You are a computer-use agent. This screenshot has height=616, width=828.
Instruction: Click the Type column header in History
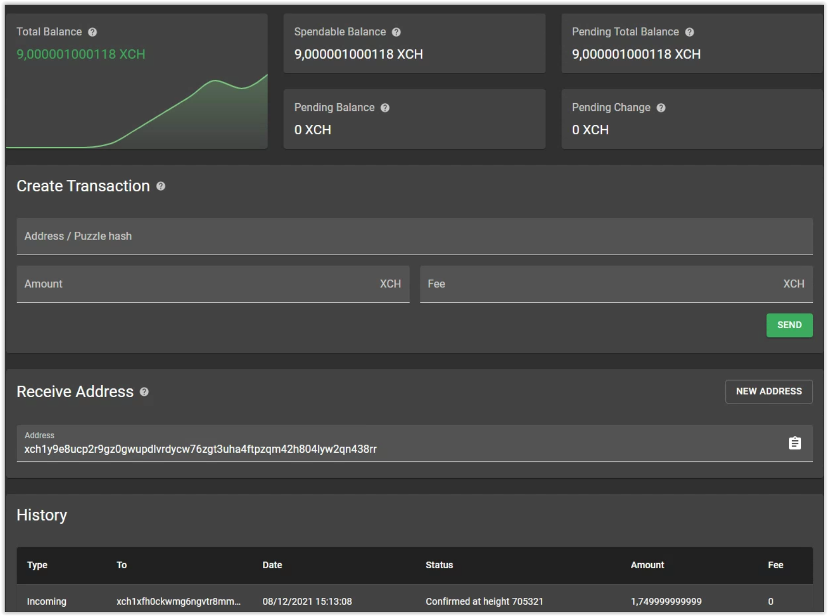[37, 565]
